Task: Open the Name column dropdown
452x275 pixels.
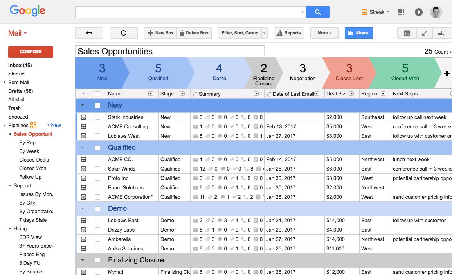Action: [151, 93]
